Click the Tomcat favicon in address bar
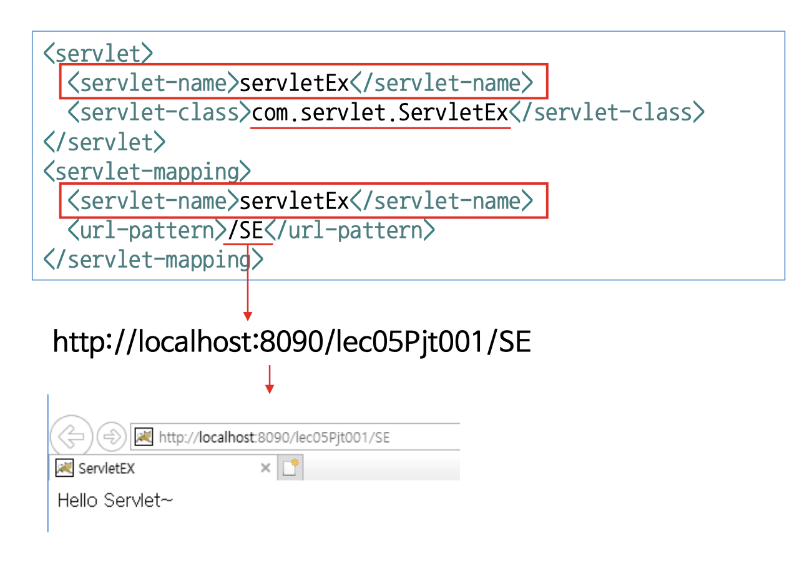The width and height of the screenshot is (812, 586). coord(144,437)
